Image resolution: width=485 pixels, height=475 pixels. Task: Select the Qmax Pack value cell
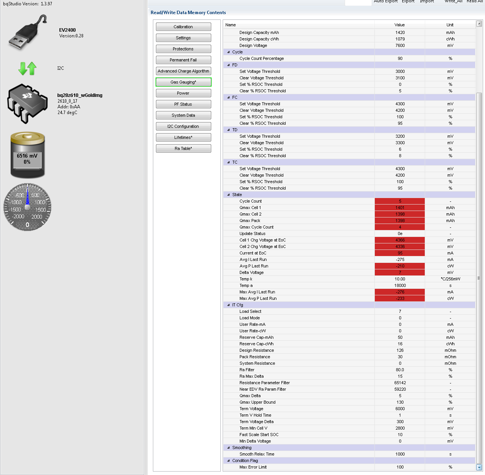(x=400, y=221)
